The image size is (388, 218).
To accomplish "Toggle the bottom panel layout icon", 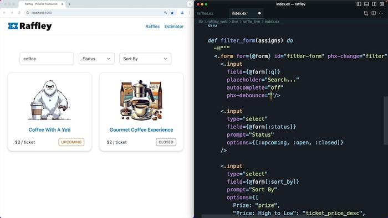I will (x=366, y=4).
